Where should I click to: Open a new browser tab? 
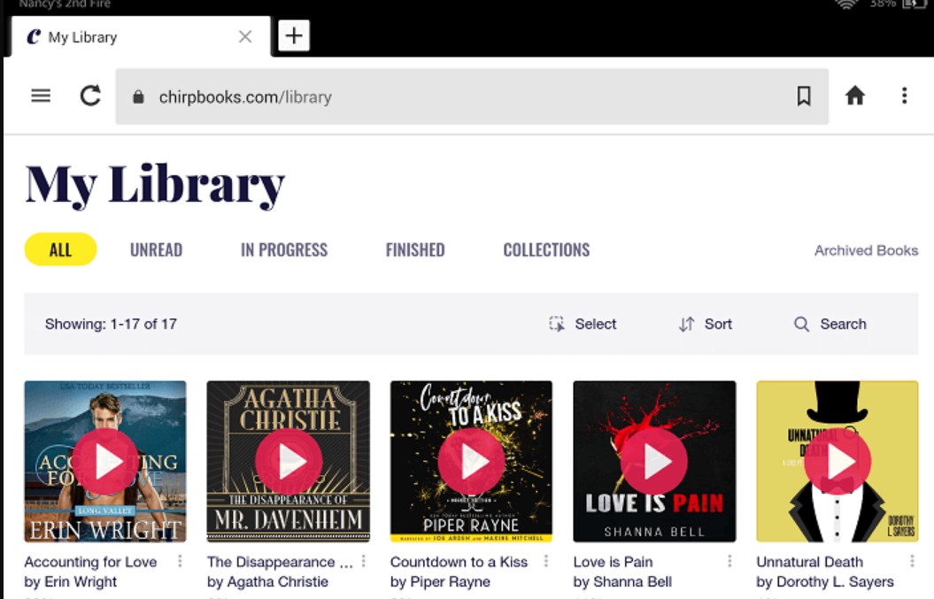(293, 36)
